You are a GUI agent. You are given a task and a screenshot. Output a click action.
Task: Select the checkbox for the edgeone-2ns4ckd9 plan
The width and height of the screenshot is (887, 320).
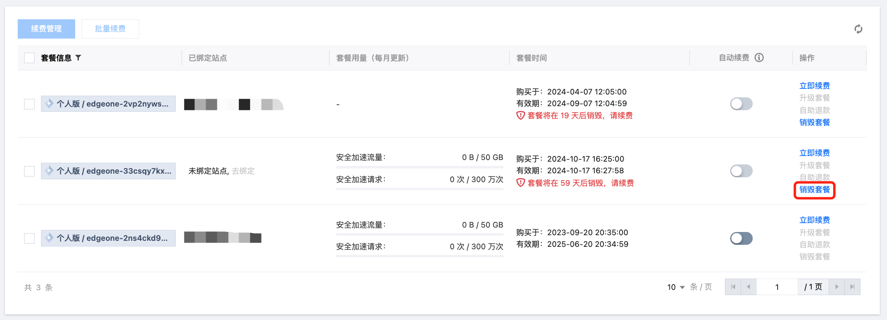click(29, 238)
